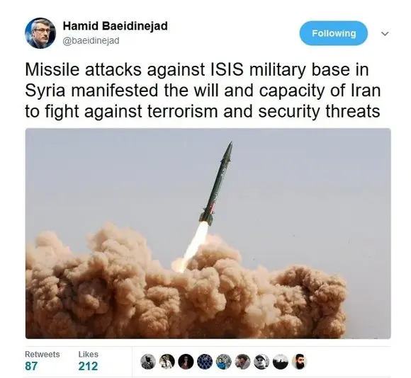The image size is (411, 378).
Task: Click the Likes label
Action: pos(89,354)
